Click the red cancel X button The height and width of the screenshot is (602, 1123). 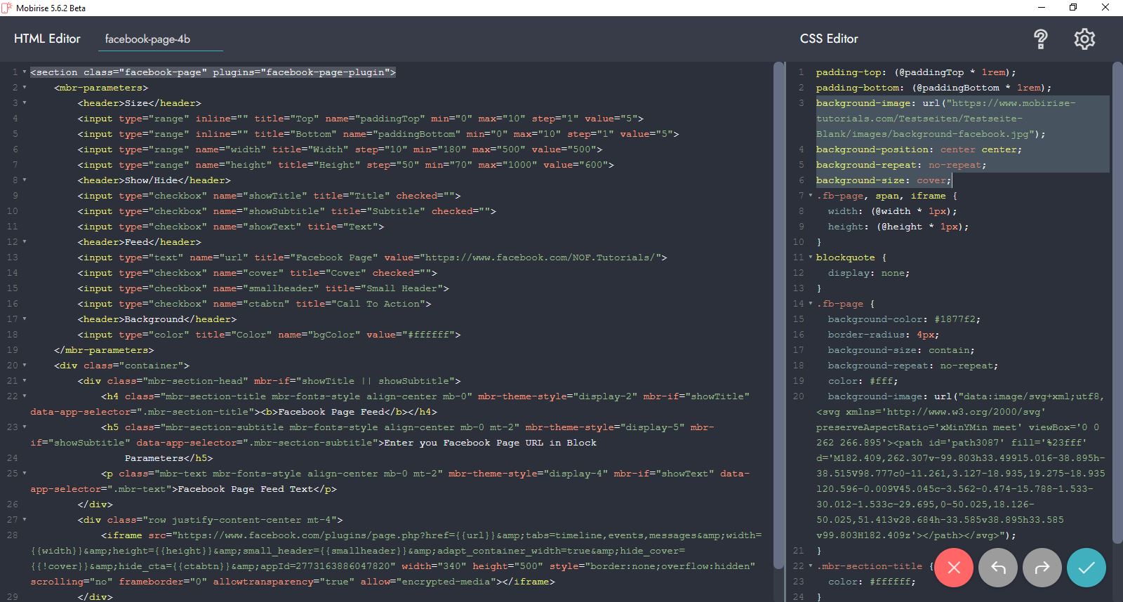(954, 567)
